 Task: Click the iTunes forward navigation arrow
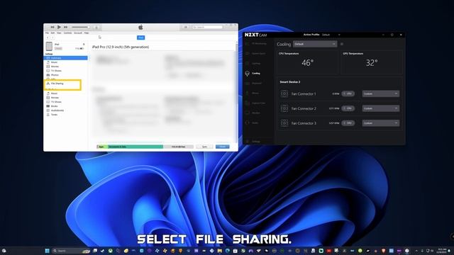[52, 38]
